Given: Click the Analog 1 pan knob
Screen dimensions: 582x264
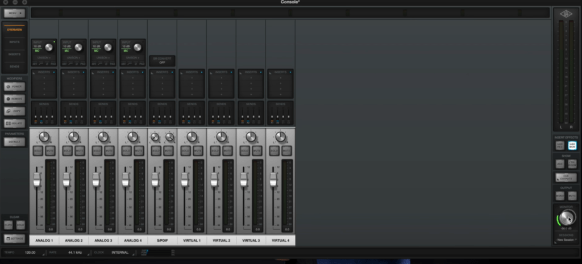Looking at the screenshot, I should tap(44, 137).
